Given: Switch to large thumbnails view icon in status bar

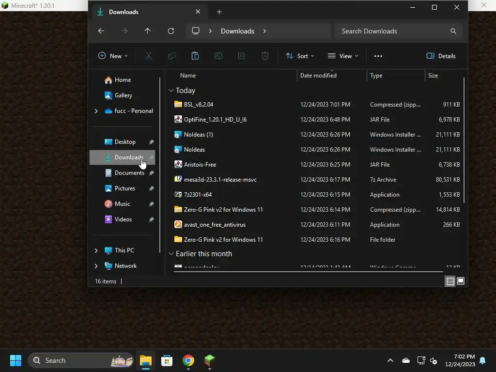Looking at the screenshot, I should pyautogui.click(x=461, y=281).
